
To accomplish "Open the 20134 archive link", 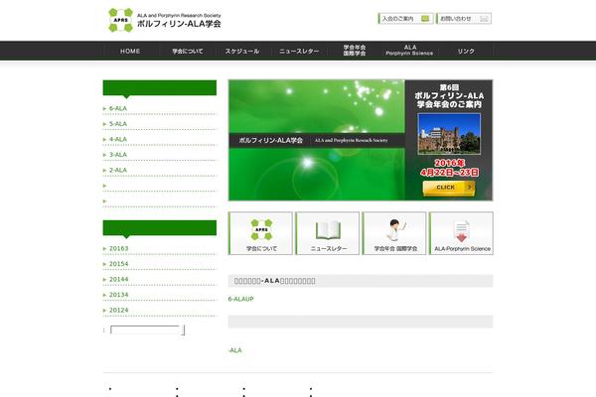I will click(x=118, y=295).
